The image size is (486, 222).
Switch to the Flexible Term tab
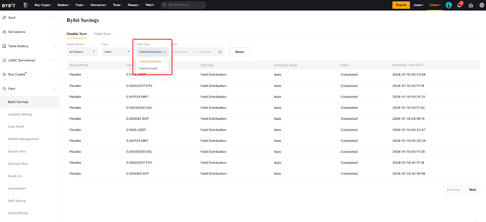pos(76,34)
